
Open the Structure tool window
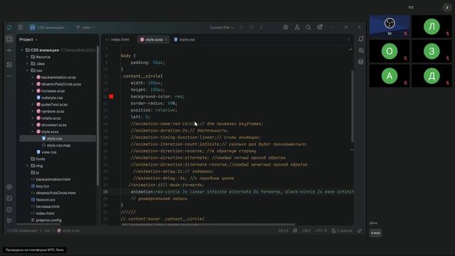[9, 65]
